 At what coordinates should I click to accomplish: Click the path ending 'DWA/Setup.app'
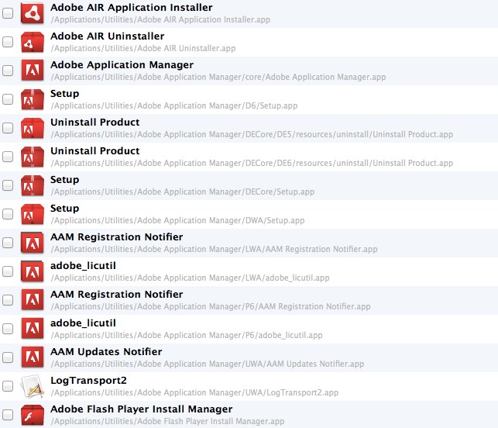[x=178, y=221]
